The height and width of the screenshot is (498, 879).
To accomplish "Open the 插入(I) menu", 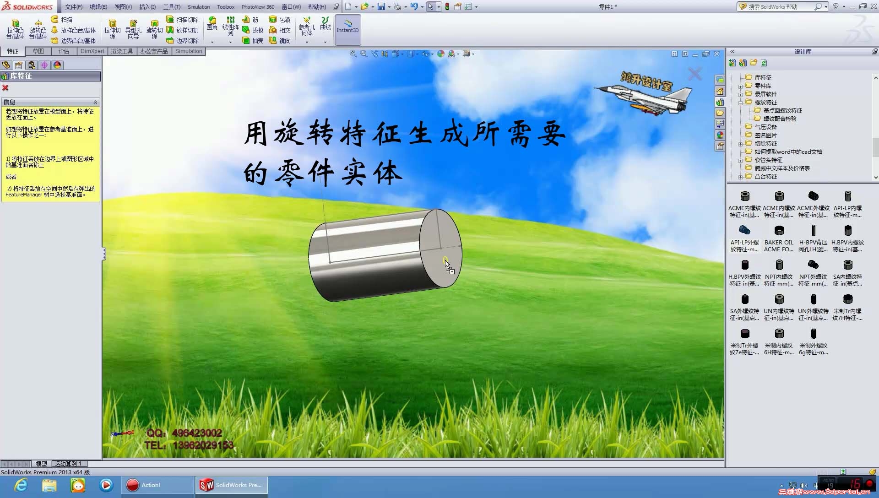I will click(x=147, y=7).
